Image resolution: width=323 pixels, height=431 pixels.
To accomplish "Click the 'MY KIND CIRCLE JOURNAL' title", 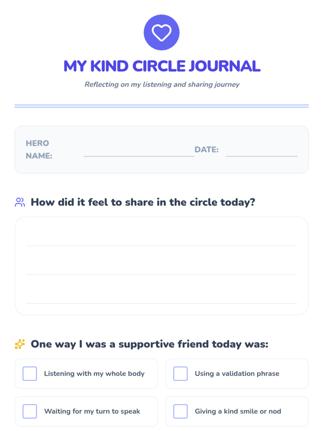I will point(162,66).
